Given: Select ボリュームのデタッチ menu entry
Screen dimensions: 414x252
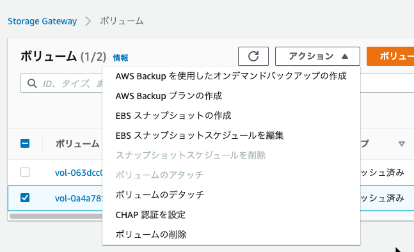Looking at the screenshot, I should (231, 194).
